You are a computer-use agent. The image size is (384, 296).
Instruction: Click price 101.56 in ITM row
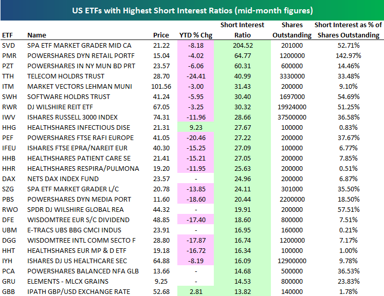coord(161,87)
